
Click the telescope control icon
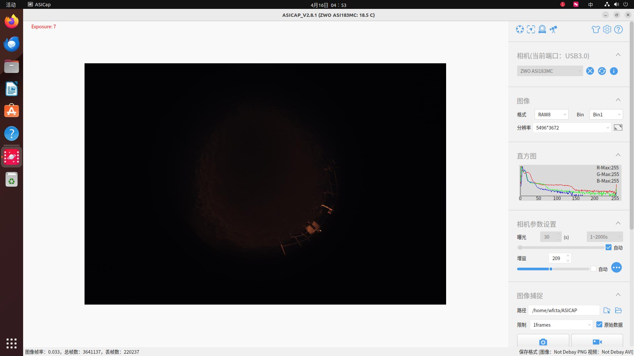tap(553, 29)
